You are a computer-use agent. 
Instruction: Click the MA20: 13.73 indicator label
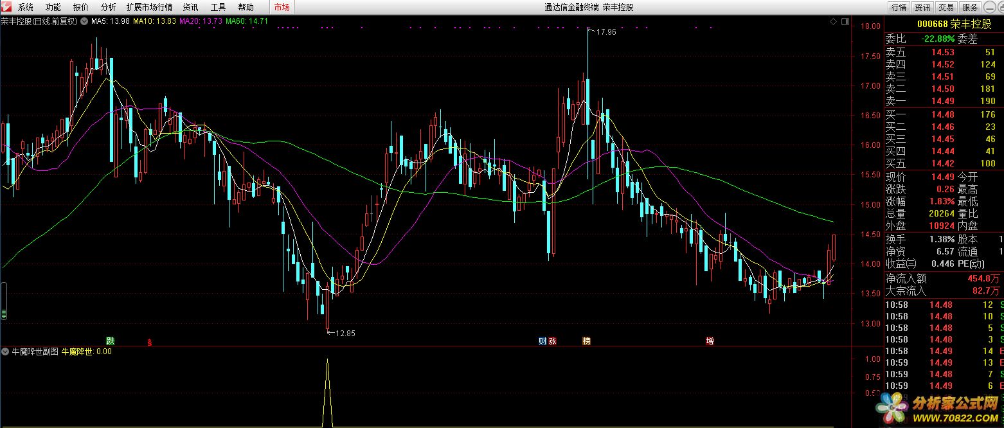pos(201,21)
